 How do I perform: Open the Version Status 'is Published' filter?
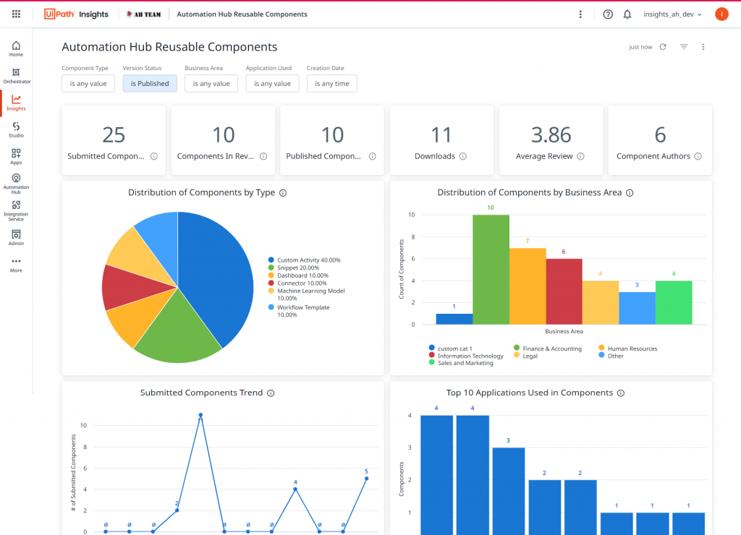150,84
